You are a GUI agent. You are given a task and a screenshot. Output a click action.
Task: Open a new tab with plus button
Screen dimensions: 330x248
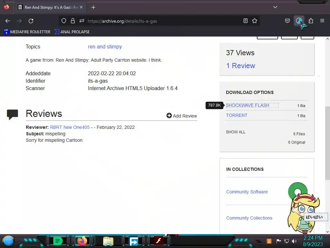tap(93, 7)
